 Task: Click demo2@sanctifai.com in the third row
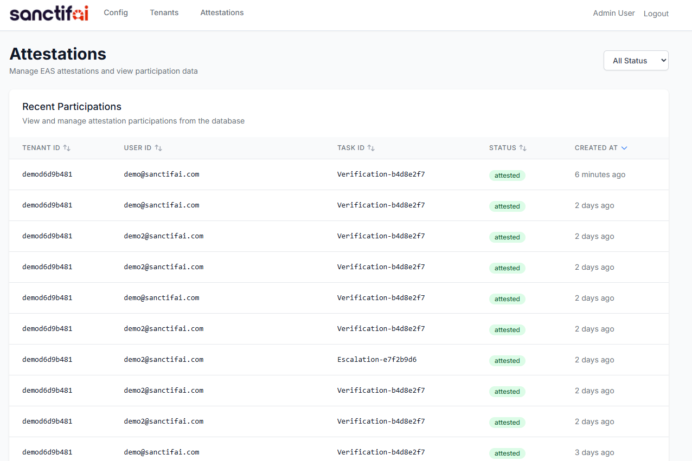(163, 236)
